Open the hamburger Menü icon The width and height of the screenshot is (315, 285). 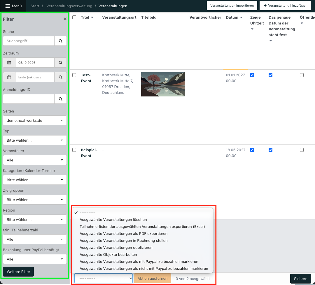click(8, 6)
